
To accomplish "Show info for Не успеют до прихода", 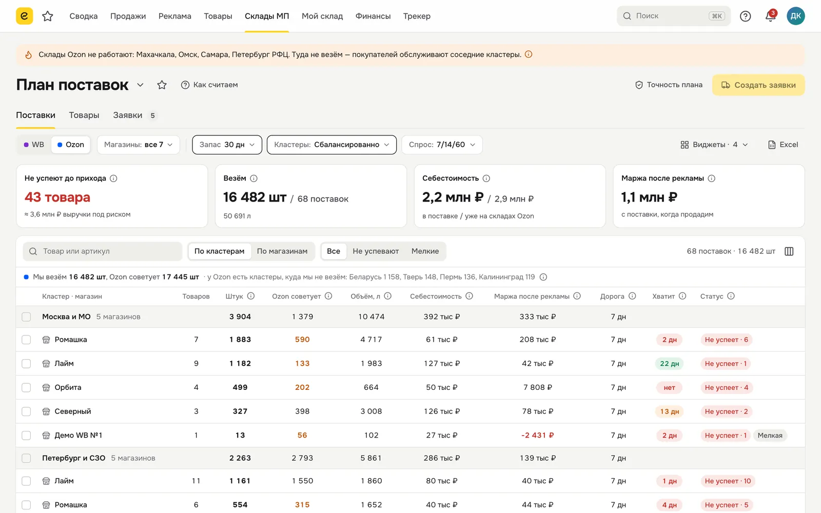I will (113, 178).
